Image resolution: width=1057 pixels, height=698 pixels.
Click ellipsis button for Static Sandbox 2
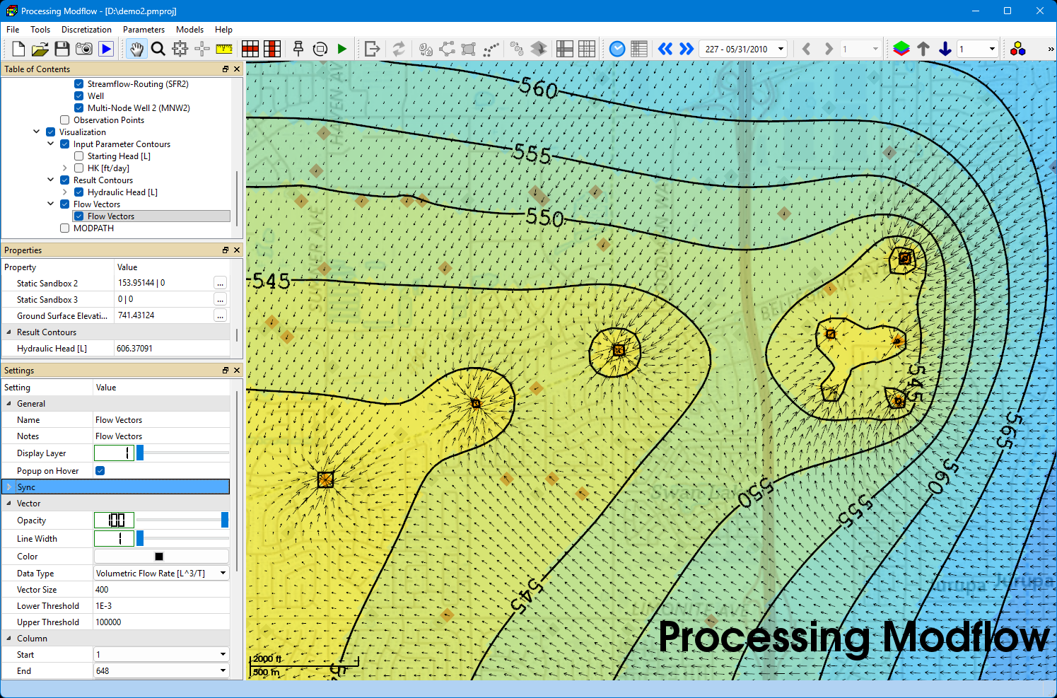tap(221, 283)
